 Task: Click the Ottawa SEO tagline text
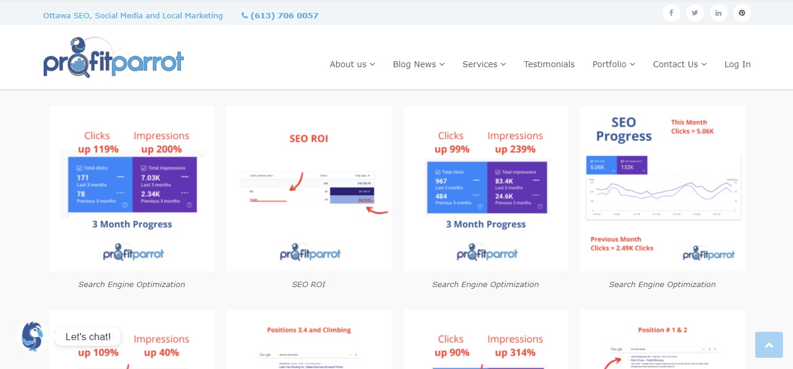click(x=133, y=15)
